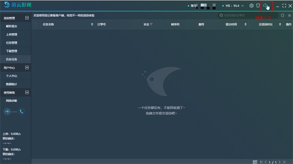Go to previous page in pagination
293x164 pixels.
coord(266,162)
